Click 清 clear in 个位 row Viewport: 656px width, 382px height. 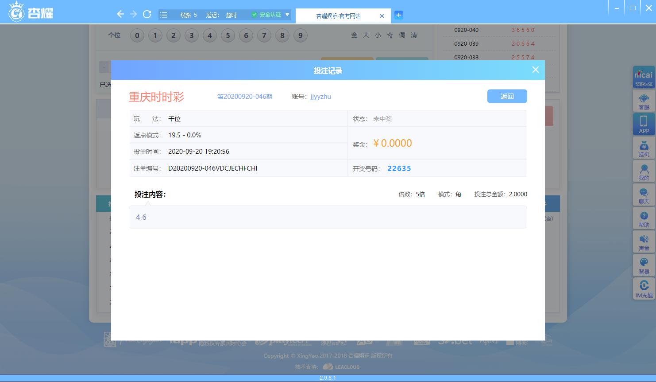coord(414,35)
